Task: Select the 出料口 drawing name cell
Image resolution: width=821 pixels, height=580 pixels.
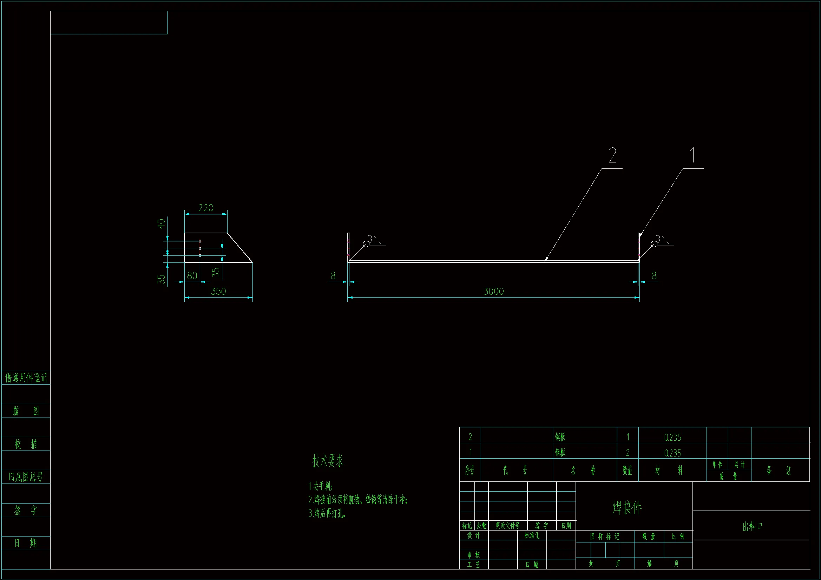Action: (x=752, y=526)
